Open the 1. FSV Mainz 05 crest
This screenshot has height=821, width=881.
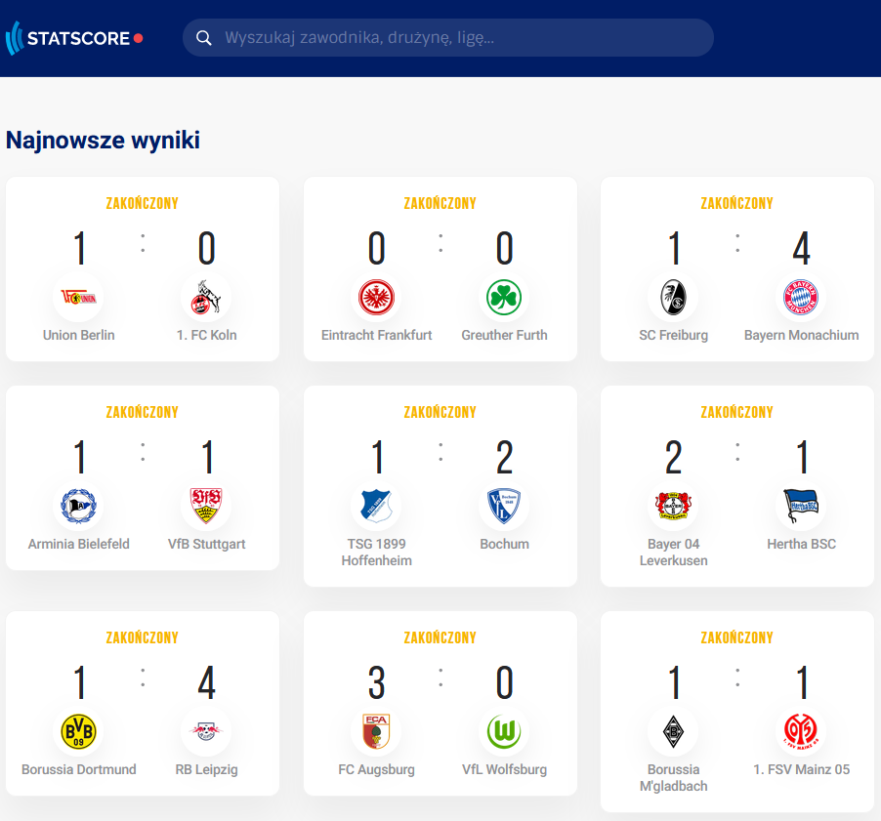(x=801, y=732)
